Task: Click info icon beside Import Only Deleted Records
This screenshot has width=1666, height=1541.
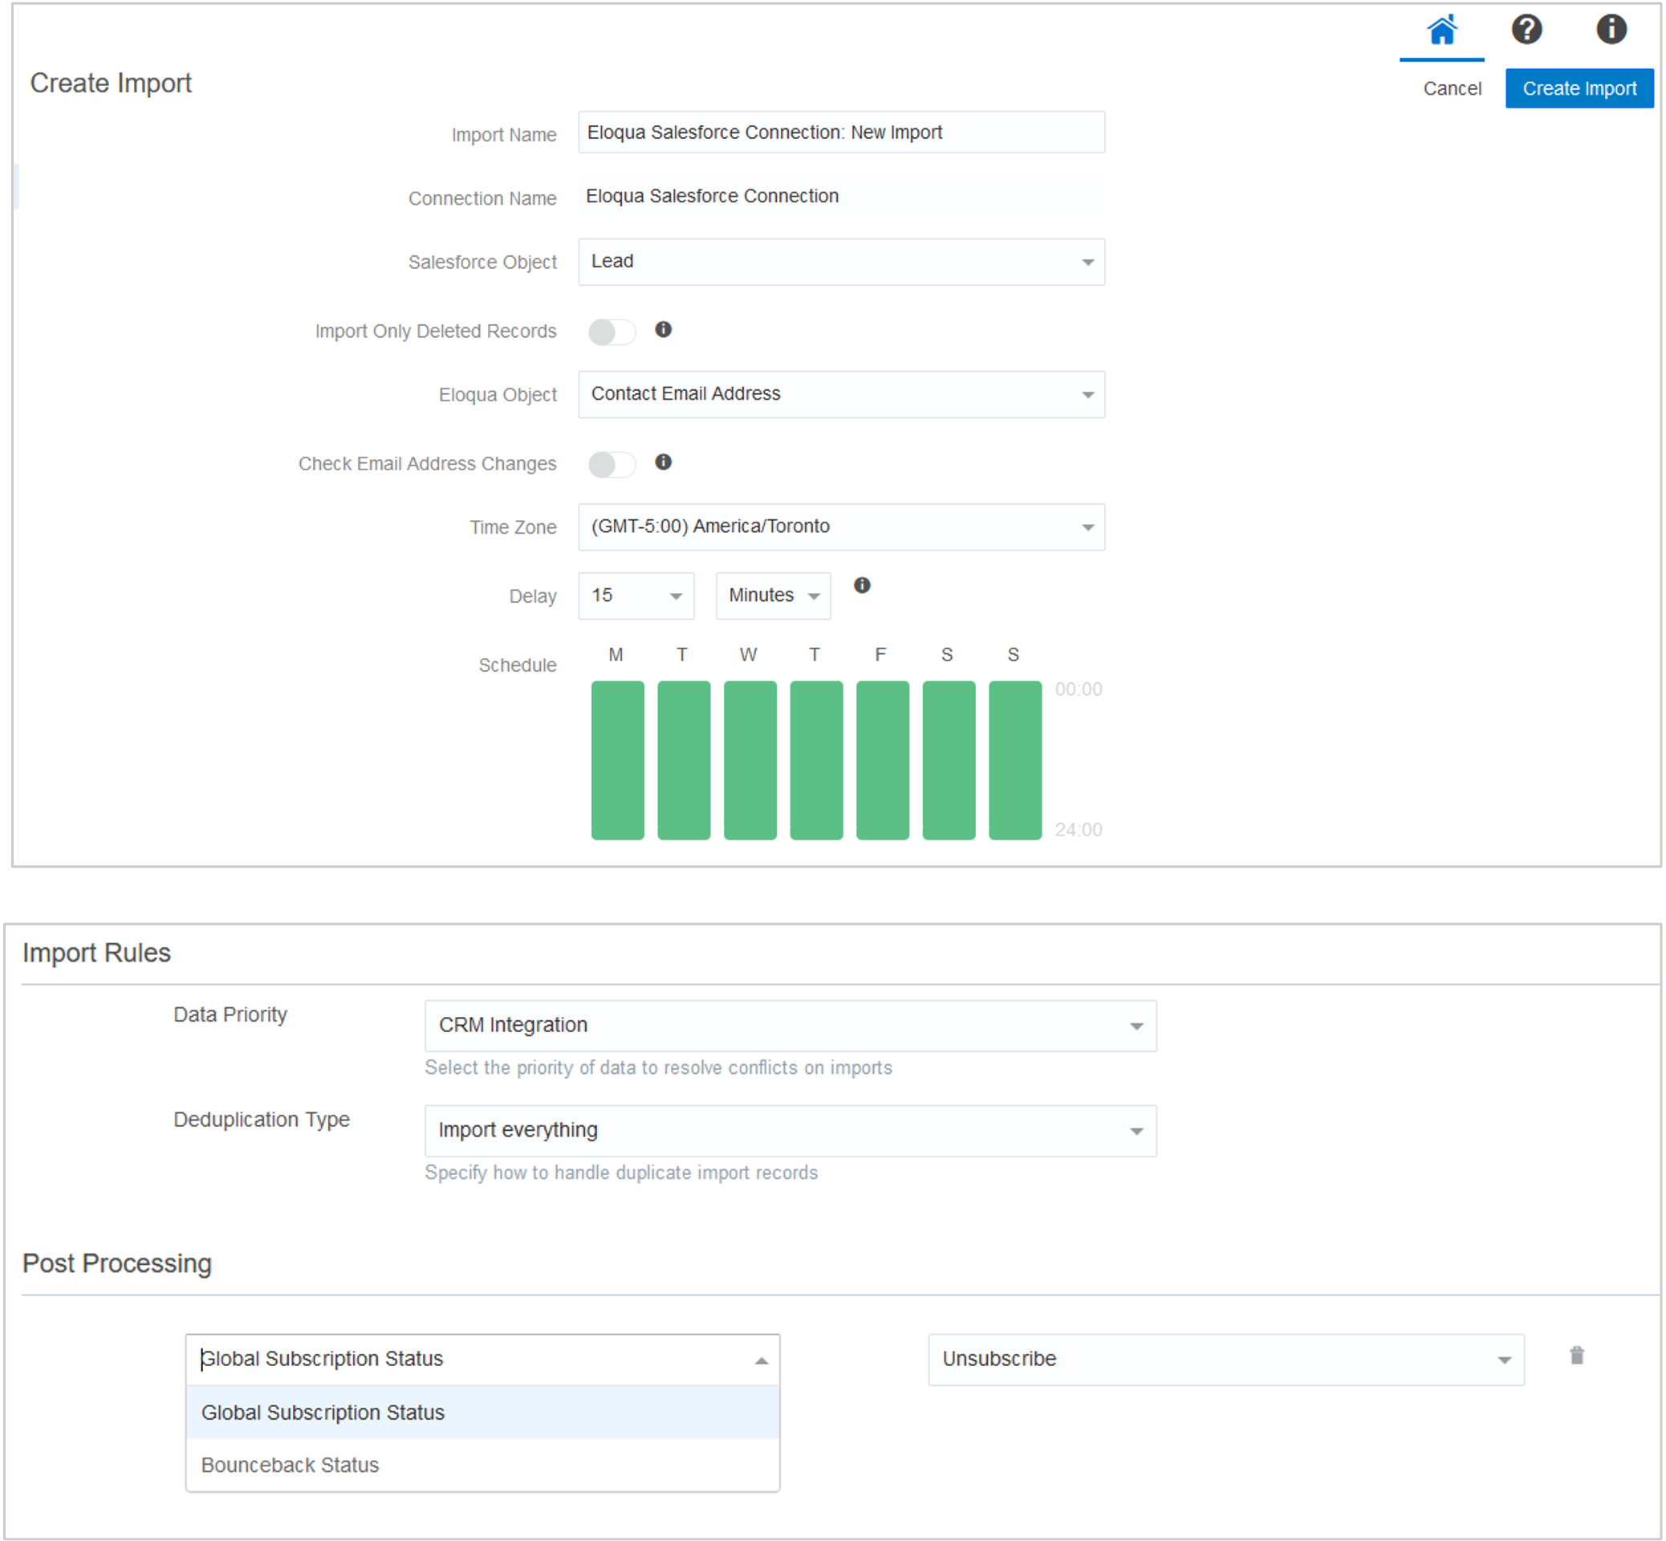Action: (x=663, y=329)
